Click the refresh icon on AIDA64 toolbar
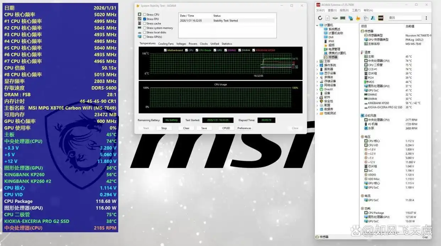The image size is (441, 246). point(320,17)
